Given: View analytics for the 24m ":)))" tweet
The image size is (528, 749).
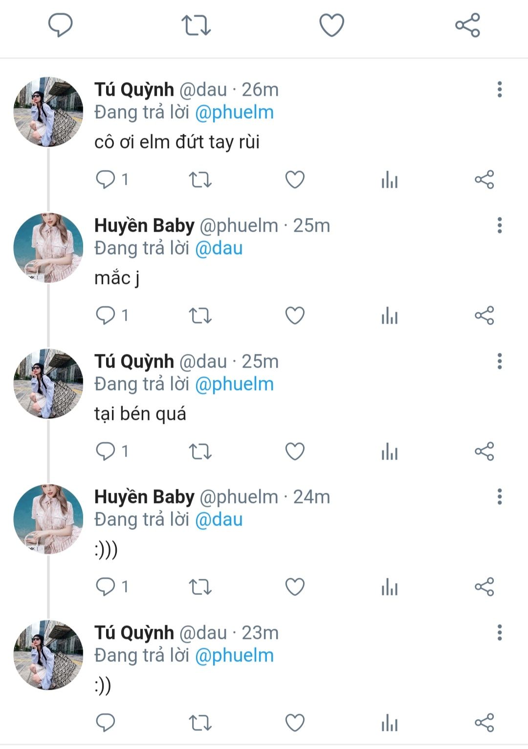Looking at the screenshot, I should 390,587.
